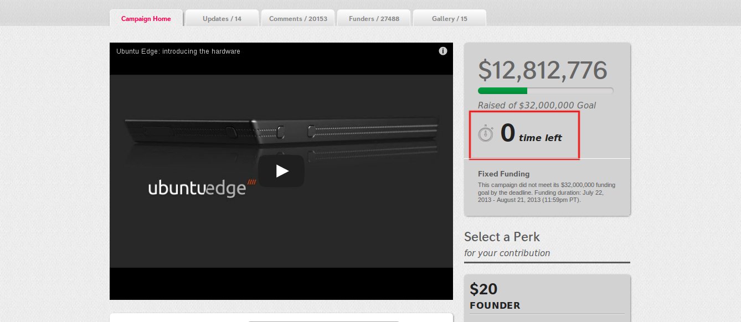Click the '0 time left' text
The image size is (741, 322).
tap(531, 134)
